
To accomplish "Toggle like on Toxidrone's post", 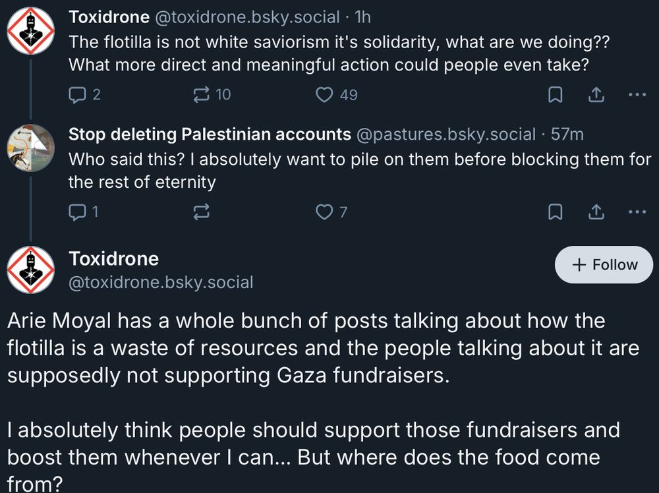I will pos(324,95).
